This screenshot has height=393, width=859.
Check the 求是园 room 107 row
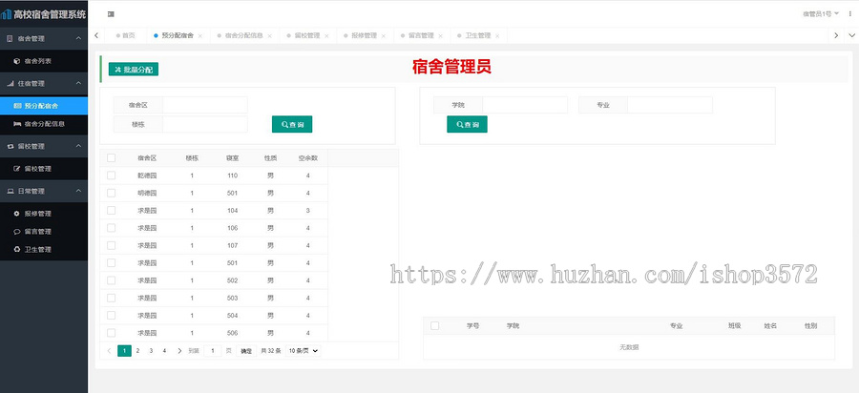[112, 246]
